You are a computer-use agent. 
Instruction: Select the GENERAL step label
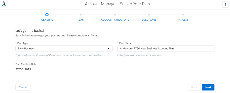47,20
